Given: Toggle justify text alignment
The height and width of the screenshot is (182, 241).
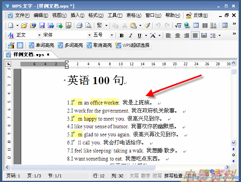Looking at the screenshot, I should coord(195,35).
